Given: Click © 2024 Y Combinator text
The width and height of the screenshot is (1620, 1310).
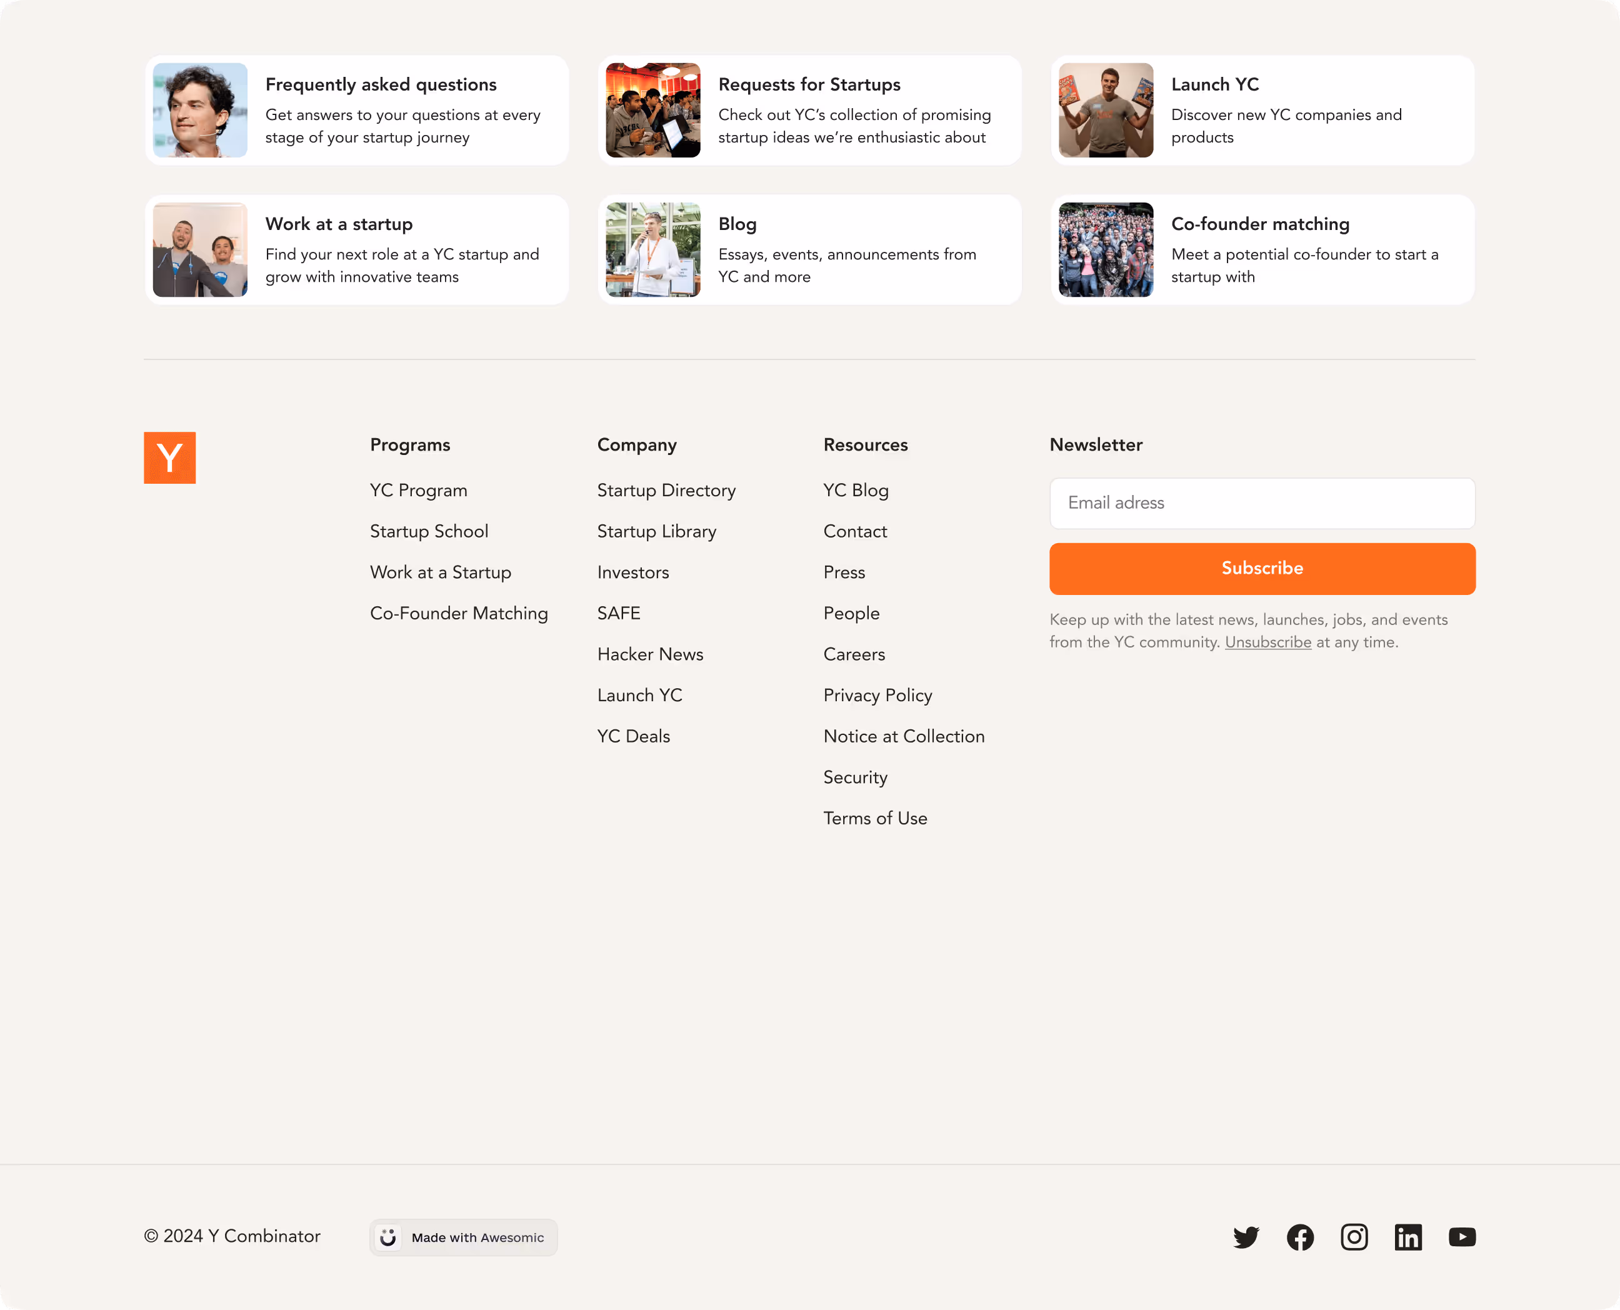Looking at the screenshot, I should (232, 1237).
